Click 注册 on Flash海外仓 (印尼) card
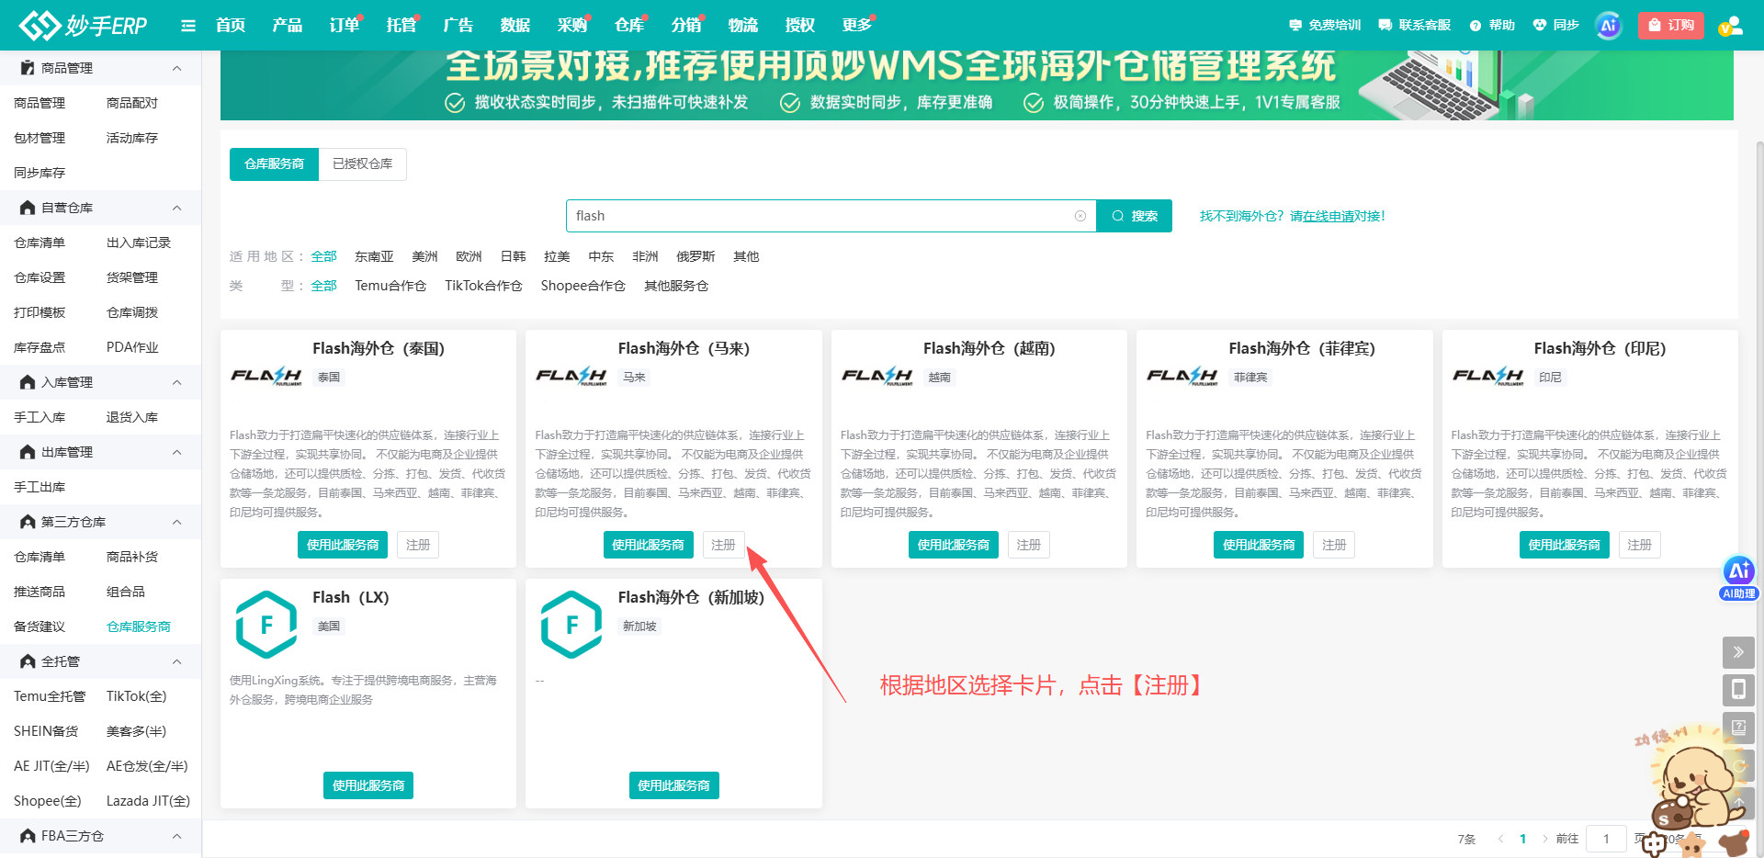 pos(1639,545)
